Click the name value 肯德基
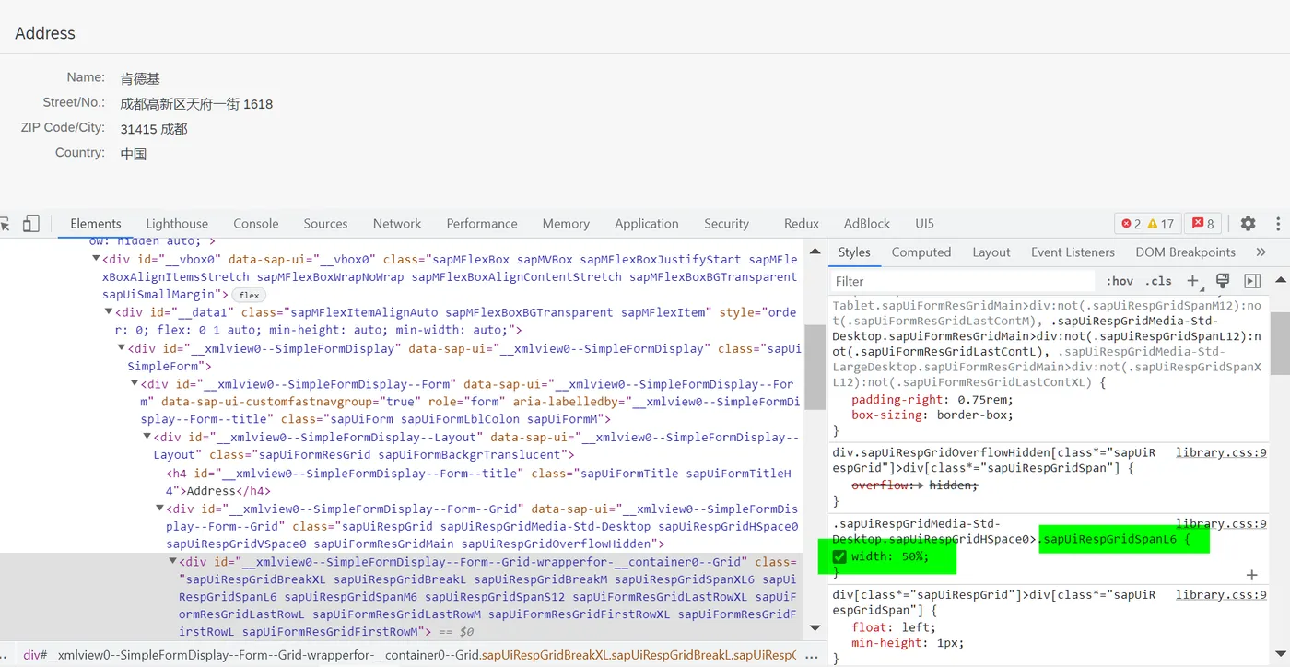1290x667 pixels. tap(140, 79)
